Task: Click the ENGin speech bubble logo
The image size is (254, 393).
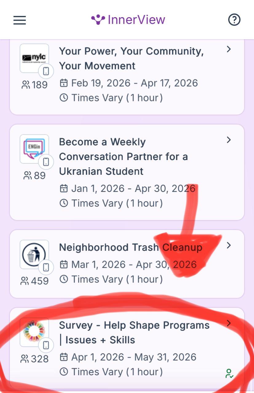Action: pyautogui.click(x=34, y=149)
